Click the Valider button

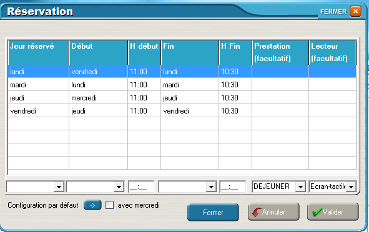(333, 212)
